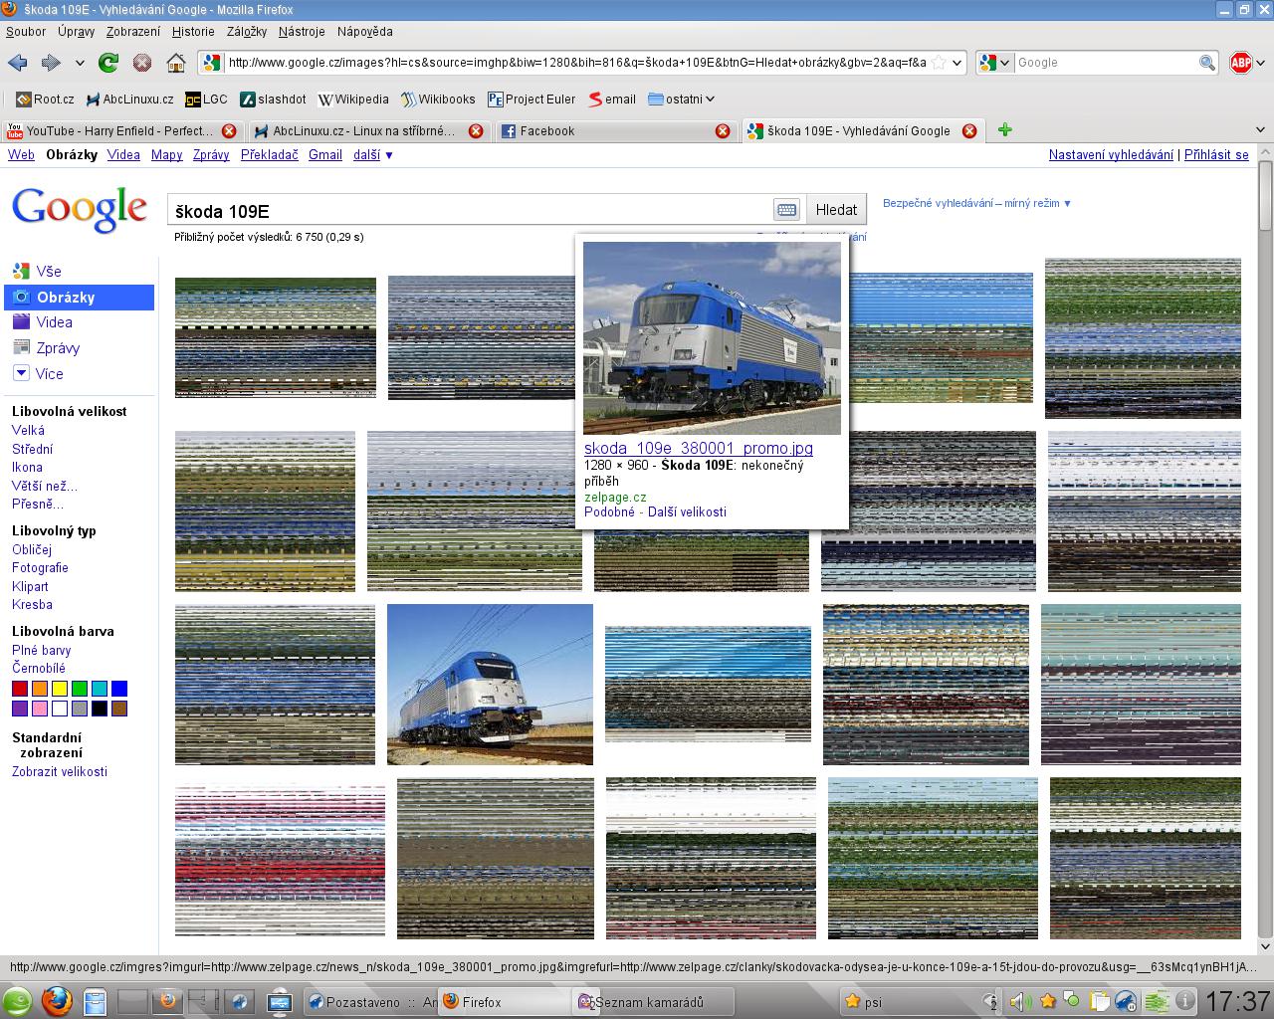Click the Překladač link in the top bar
The image size is (1274, 1019).
click(270, 154)
